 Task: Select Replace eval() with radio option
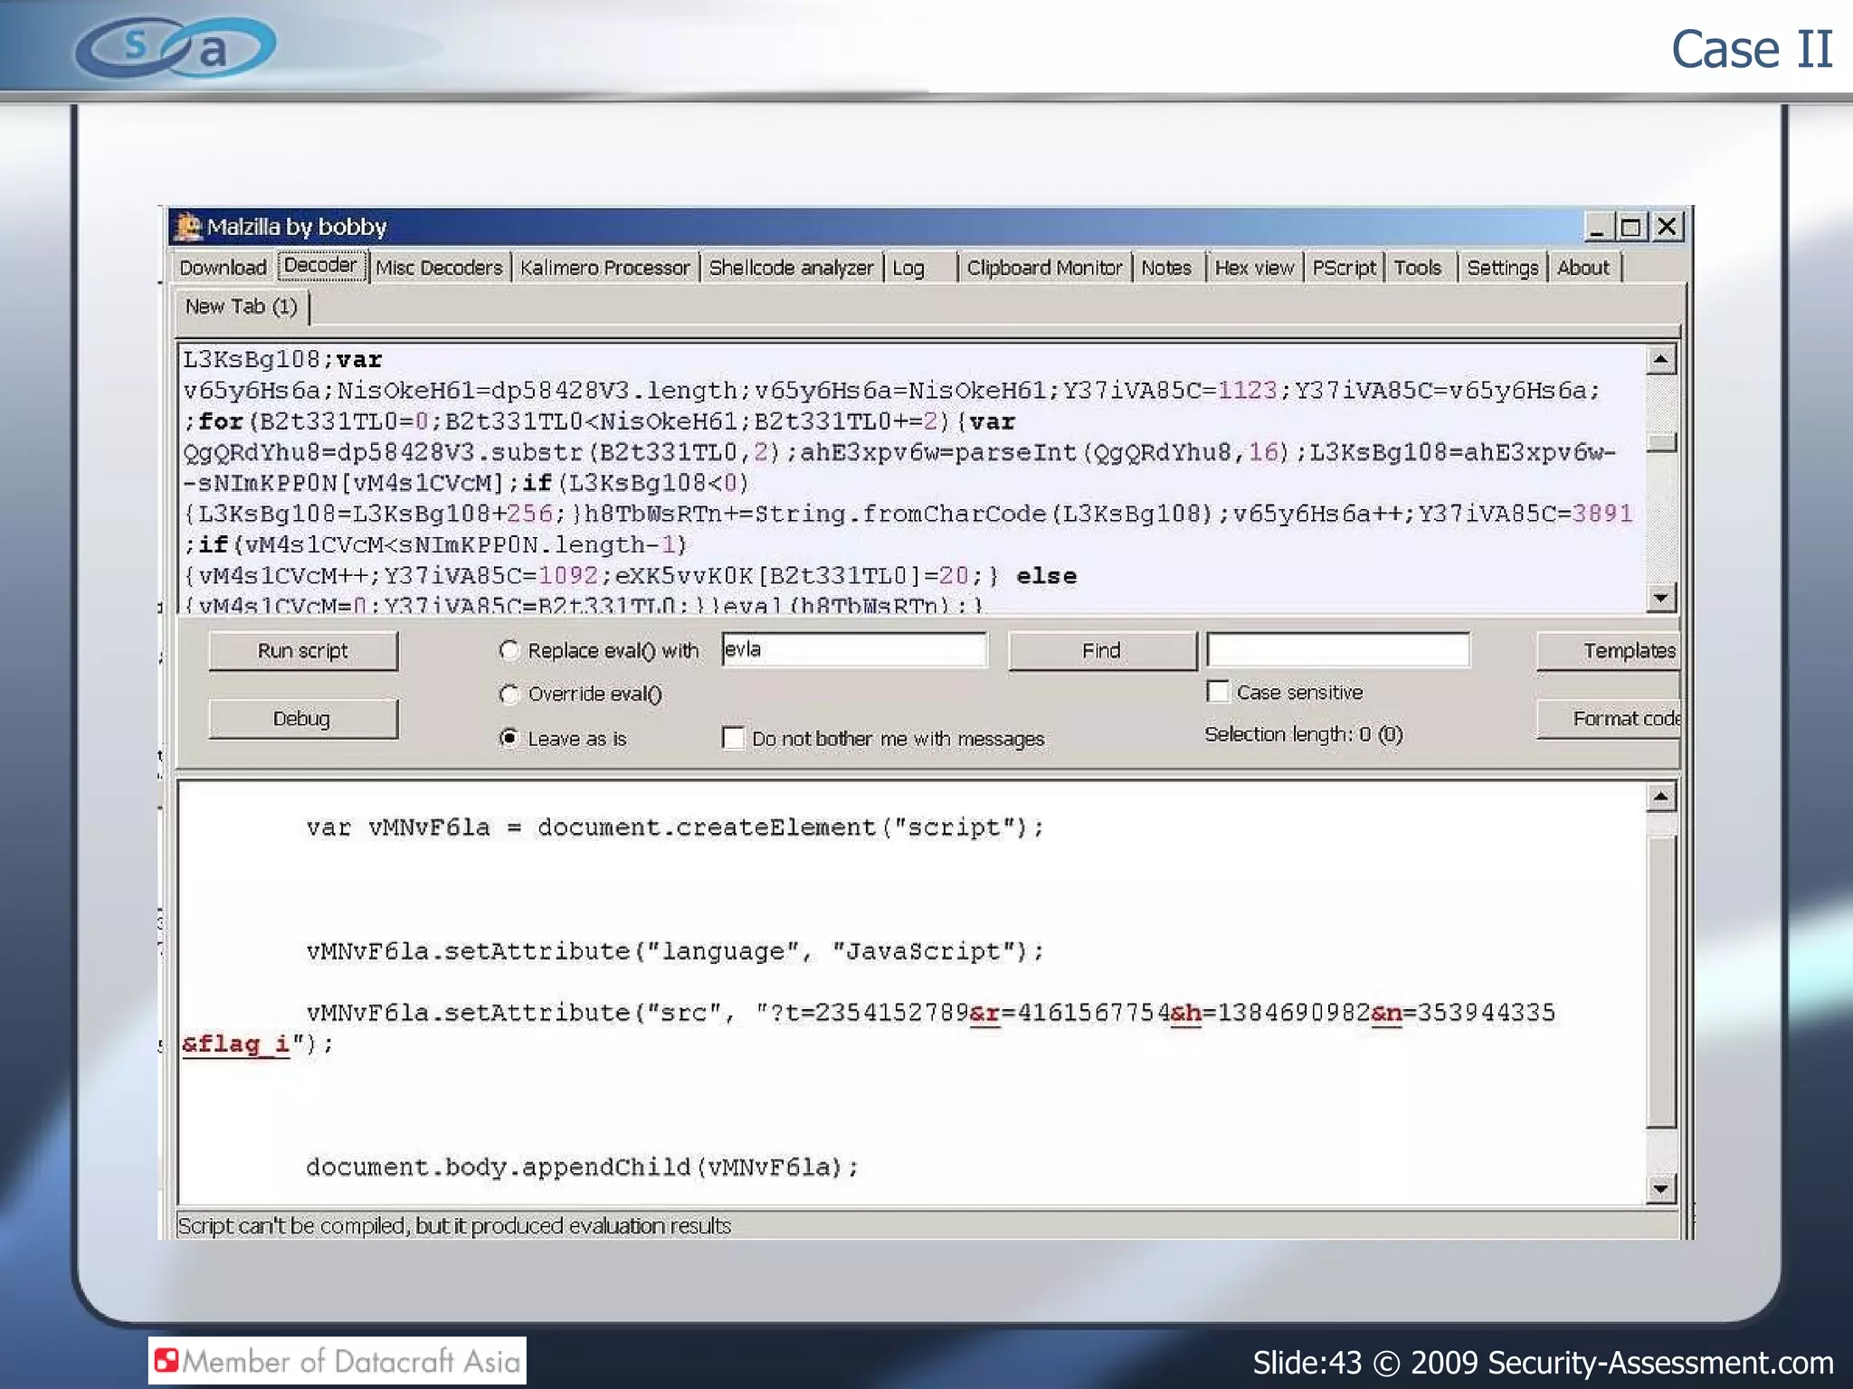click(x=509, y=650)
